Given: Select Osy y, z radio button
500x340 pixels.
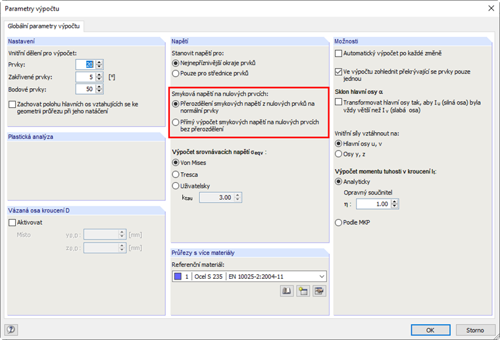Looking at the screenshot, I should coord(338,154).
